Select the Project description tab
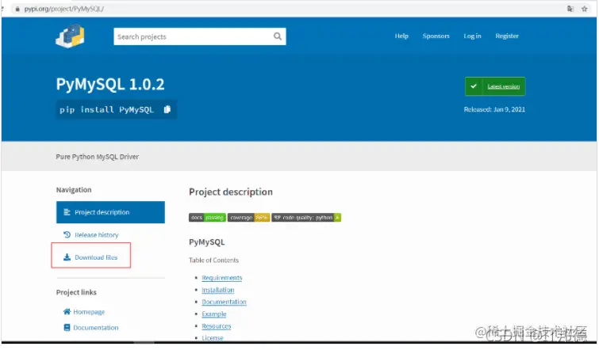Screen dimensions: 599x350 (110, 212)
